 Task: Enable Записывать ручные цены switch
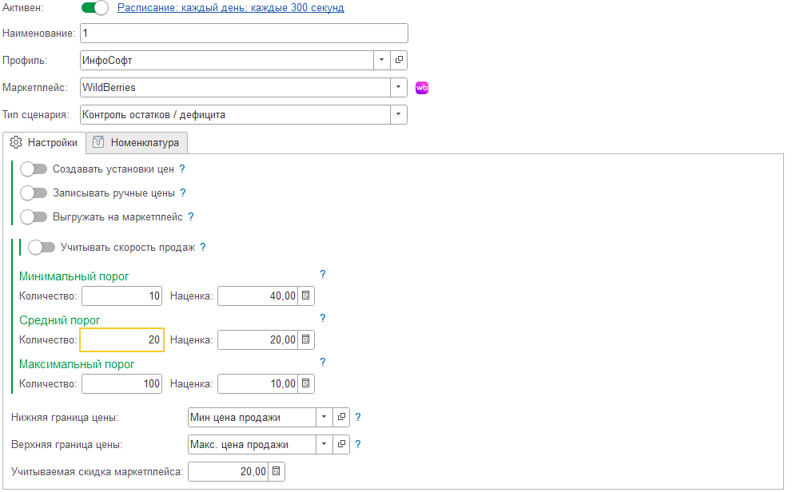click(x=34, y=192)
